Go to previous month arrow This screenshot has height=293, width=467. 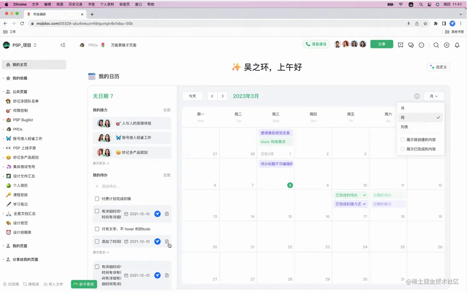point(212,96)
